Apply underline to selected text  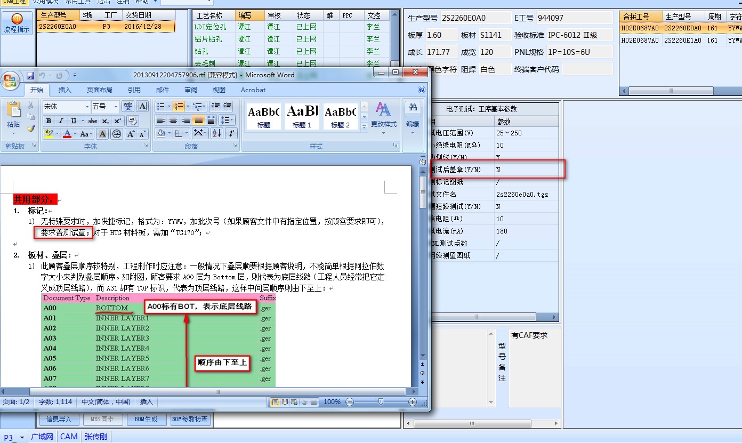coord(74,121)
